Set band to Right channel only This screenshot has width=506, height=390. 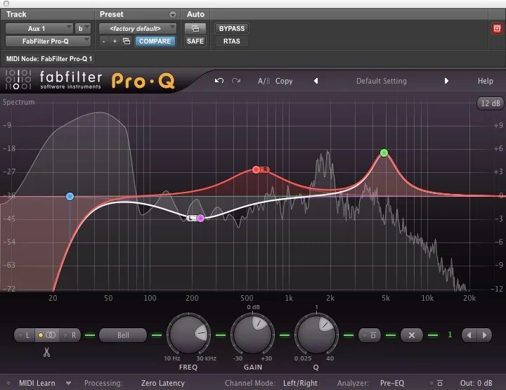70,335
